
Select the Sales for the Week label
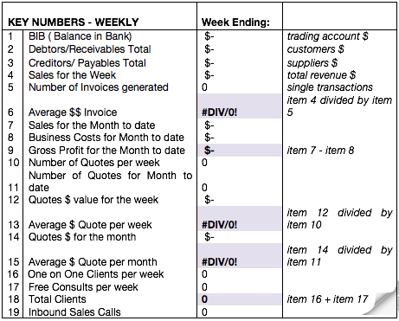click(x=72, y=75)
